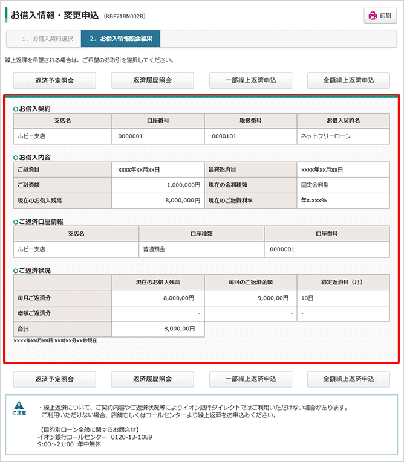
Task: Click the upper 全額繰上返済申込 button
Action: click(348, 80)
